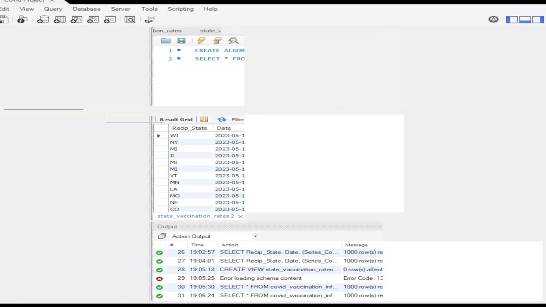Image resolution: width=546 pixels, height=307 pixels.
Task: Click line 2 SELECT * FRO statement
Action: pyautogui.click(x=220, y=59)
